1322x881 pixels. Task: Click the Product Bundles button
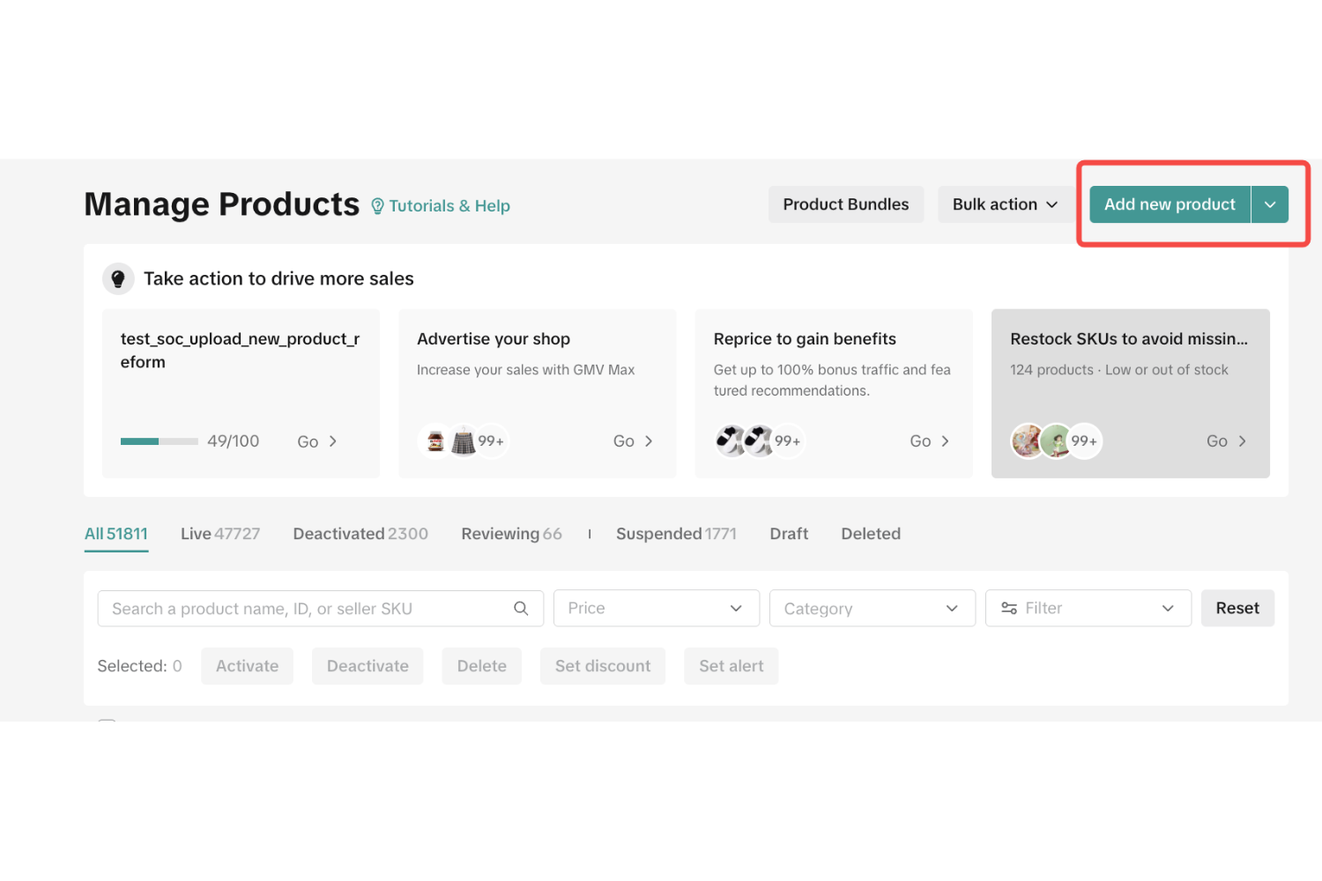coord(845,204)
